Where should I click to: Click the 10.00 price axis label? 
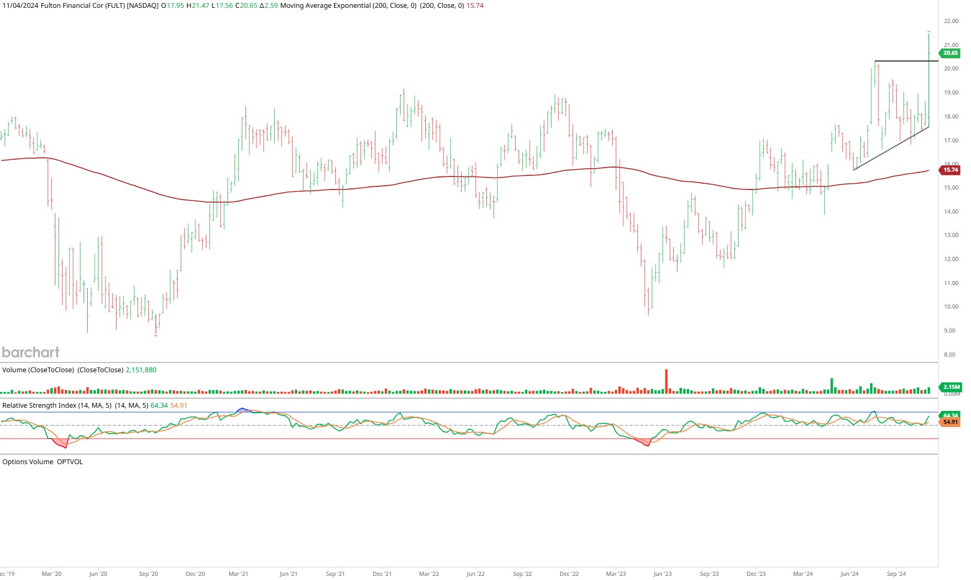pyautogui.click(x=951, y=306)
